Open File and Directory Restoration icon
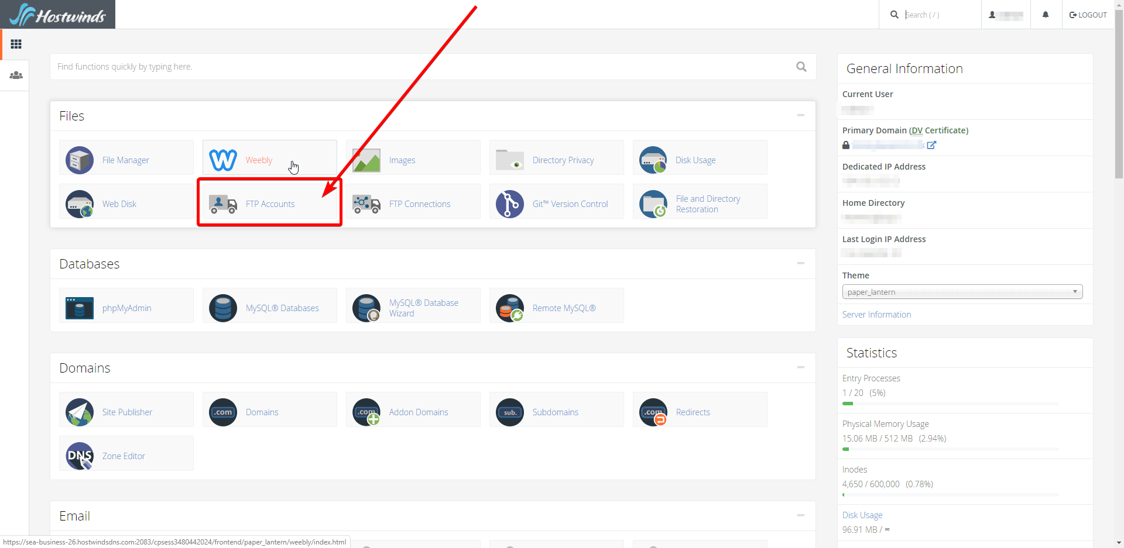Viewport: 1124px width, 548px height. coord(653,204)
